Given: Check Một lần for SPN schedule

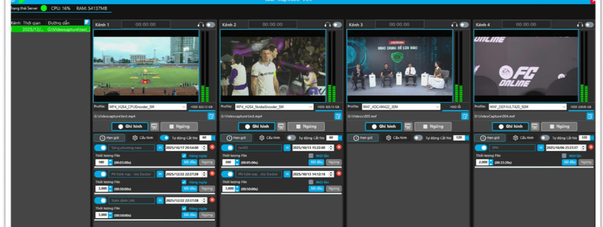Looking at the screenshot, I should point(564,156).
